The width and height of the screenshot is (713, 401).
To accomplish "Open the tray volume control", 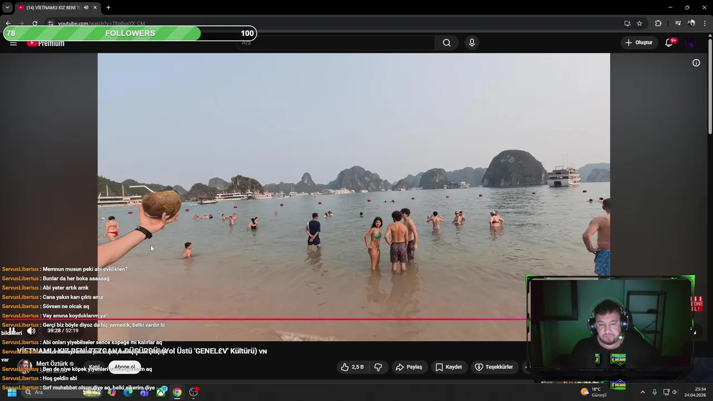I will [675, 392].
